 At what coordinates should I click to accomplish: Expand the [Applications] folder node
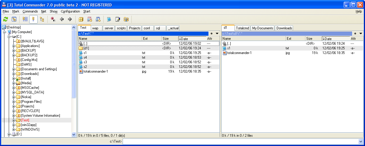coord(14,46)
